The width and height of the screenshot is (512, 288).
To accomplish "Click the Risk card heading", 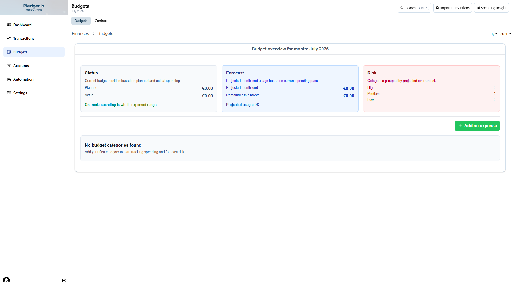I will tap(372, 73).
